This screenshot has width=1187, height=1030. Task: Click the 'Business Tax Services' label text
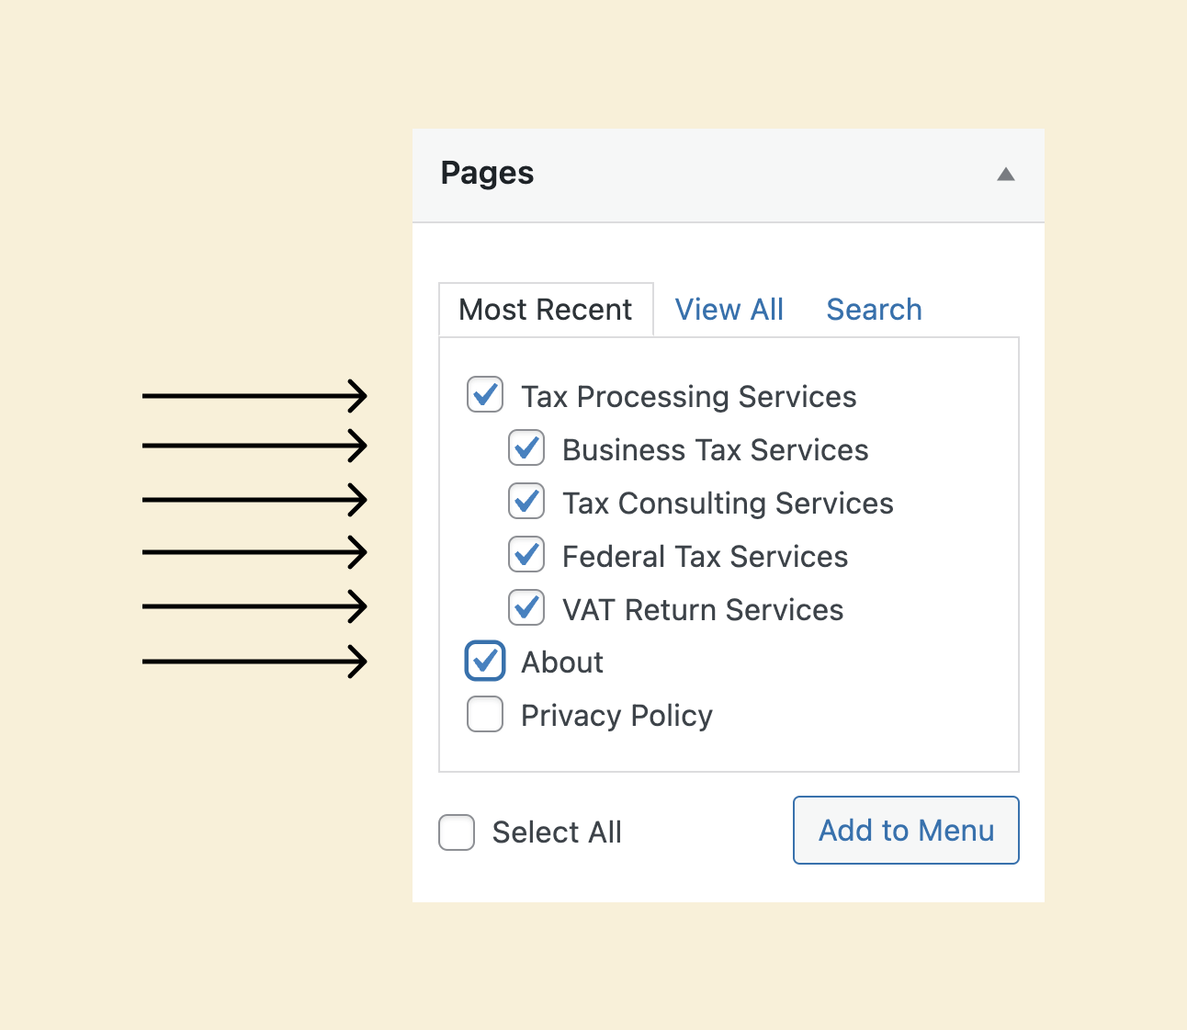pyautogui.click(x=716, y=450)
